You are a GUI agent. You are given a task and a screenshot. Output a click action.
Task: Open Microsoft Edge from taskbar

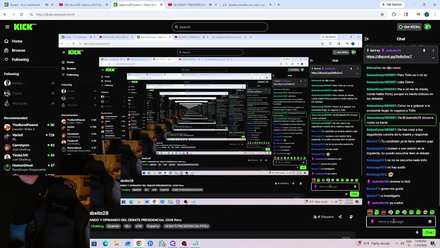105,244
